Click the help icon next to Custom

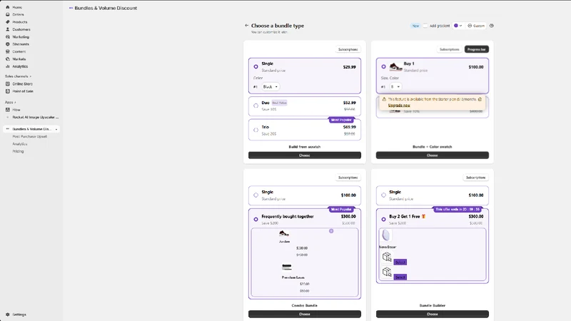click(x=492, y=26)
